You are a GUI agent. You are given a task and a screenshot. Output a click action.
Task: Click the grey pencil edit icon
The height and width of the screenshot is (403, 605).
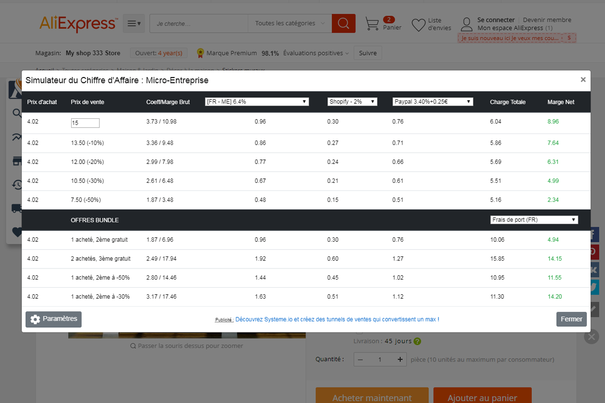click(x=594, y=309)
